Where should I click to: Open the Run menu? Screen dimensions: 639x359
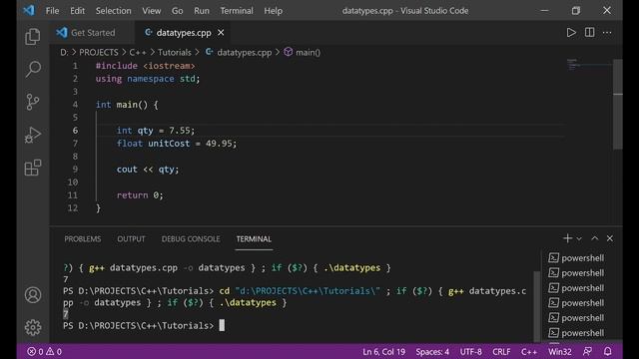coord(202,11)
